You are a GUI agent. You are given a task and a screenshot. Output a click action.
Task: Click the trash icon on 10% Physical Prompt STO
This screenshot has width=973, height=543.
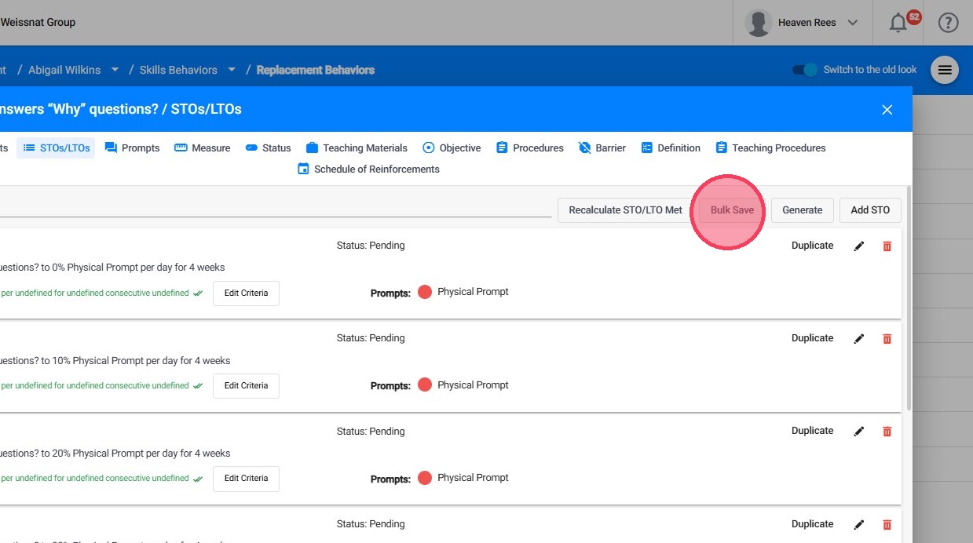coord(887,338)
